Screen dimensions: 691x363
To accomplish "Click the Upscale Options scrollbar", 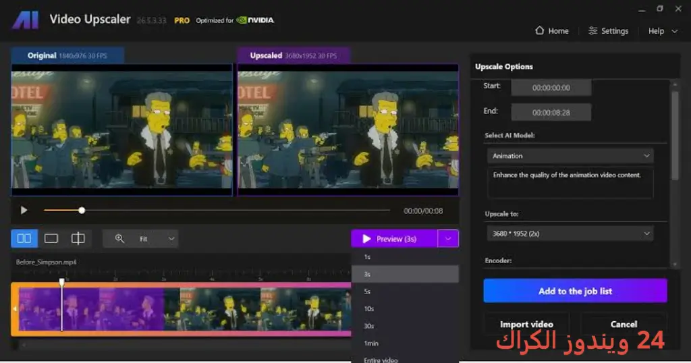I will 675,135.
